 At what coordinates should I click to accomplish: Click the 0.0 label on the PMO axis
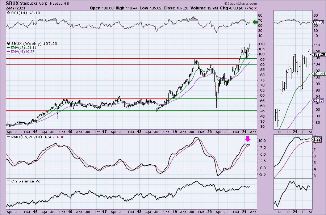[263, 168]
